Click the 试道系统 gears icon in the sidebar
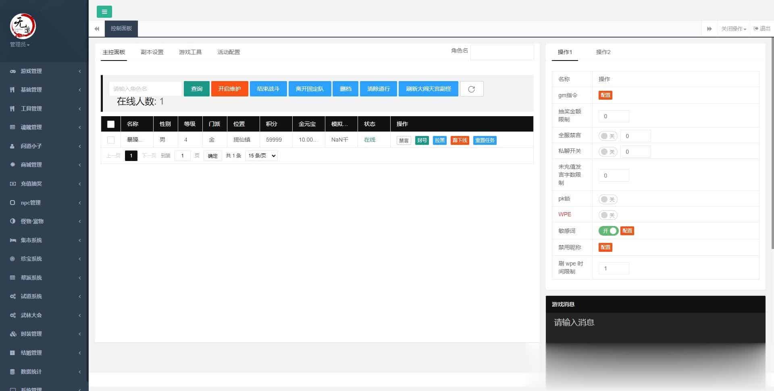Image resolution: width=774 pixels, height=391 pixels. (x=13, y=296)
